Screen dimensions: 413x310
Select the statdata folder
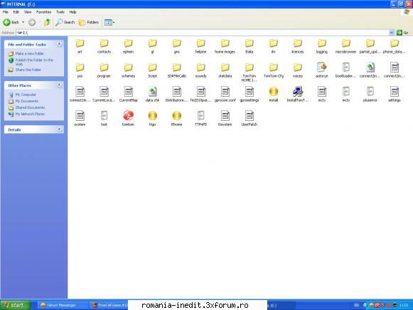[x=225, y=70]
